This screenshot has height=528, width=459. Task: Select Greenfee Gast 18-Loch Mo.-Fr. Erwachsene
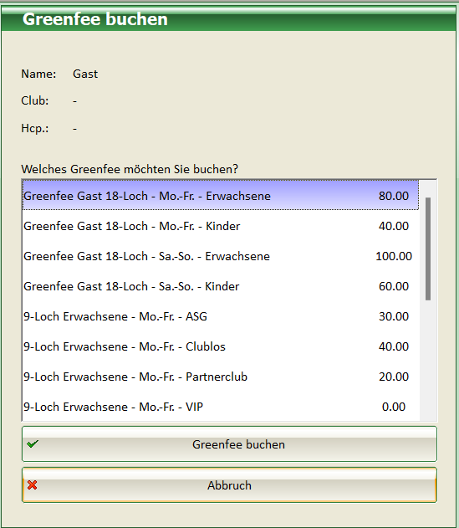pyautogui.click(x=221, y=195)
